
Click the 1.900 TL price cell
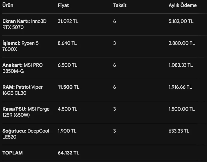(67, 131)
